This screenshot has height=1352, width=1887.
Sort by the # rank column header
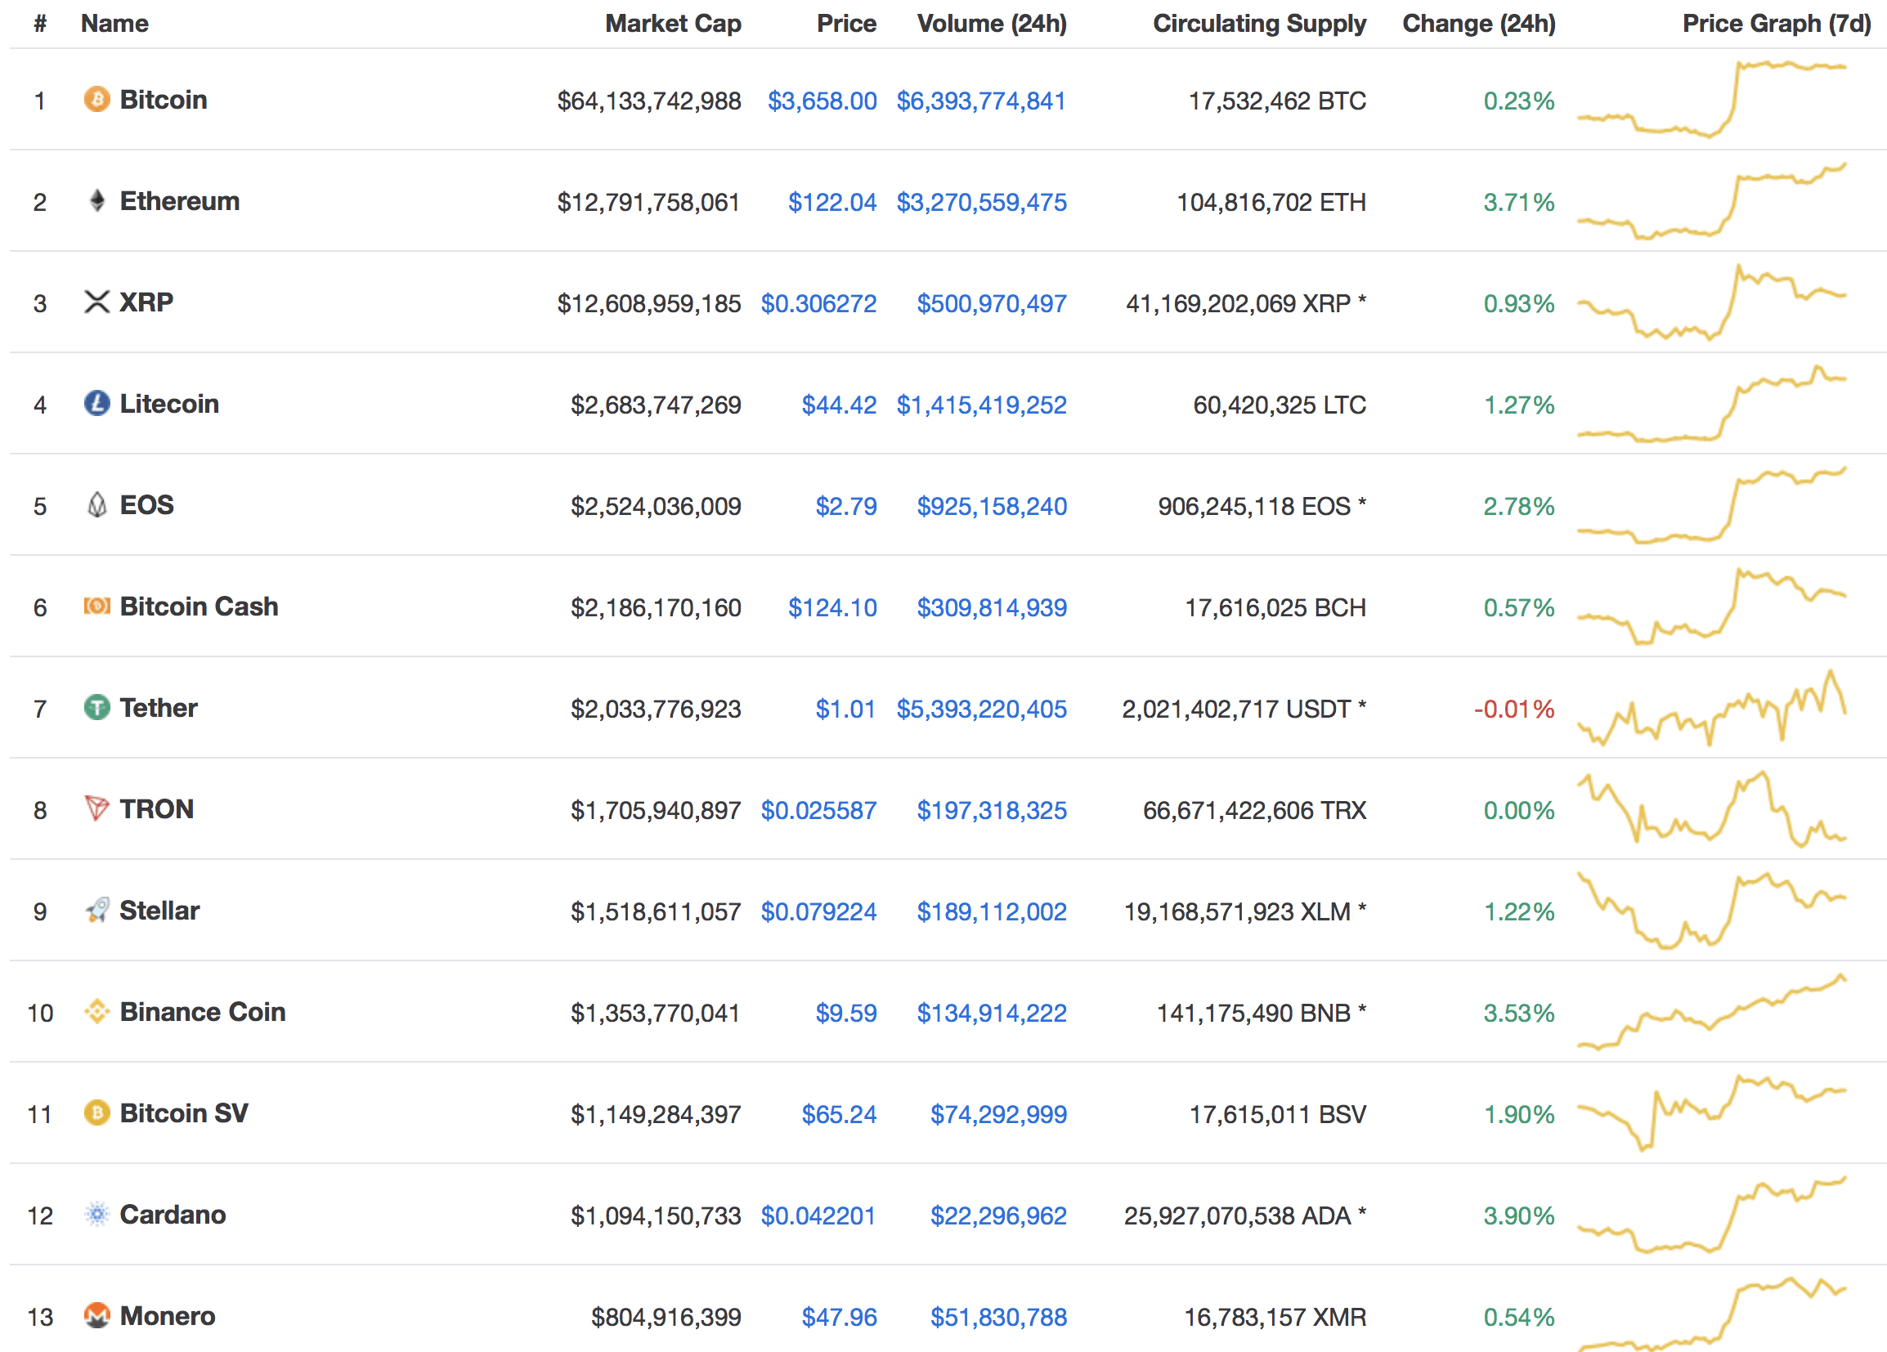tap(40, 23)
